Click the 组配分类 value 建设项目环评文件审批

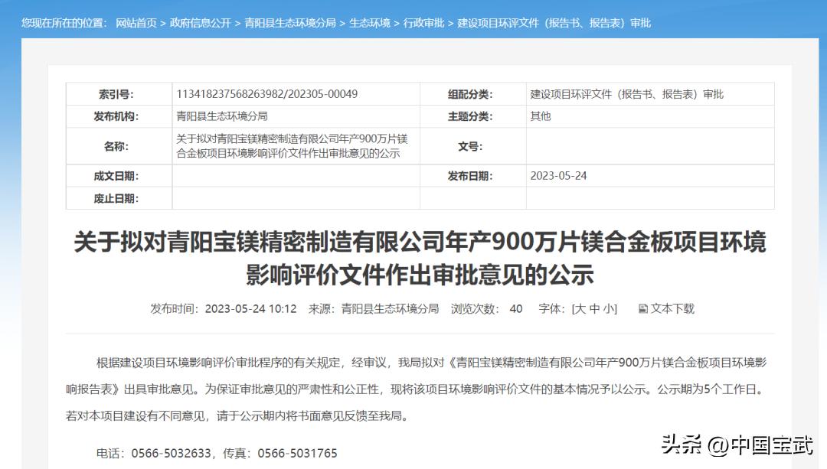coord(626,93)
